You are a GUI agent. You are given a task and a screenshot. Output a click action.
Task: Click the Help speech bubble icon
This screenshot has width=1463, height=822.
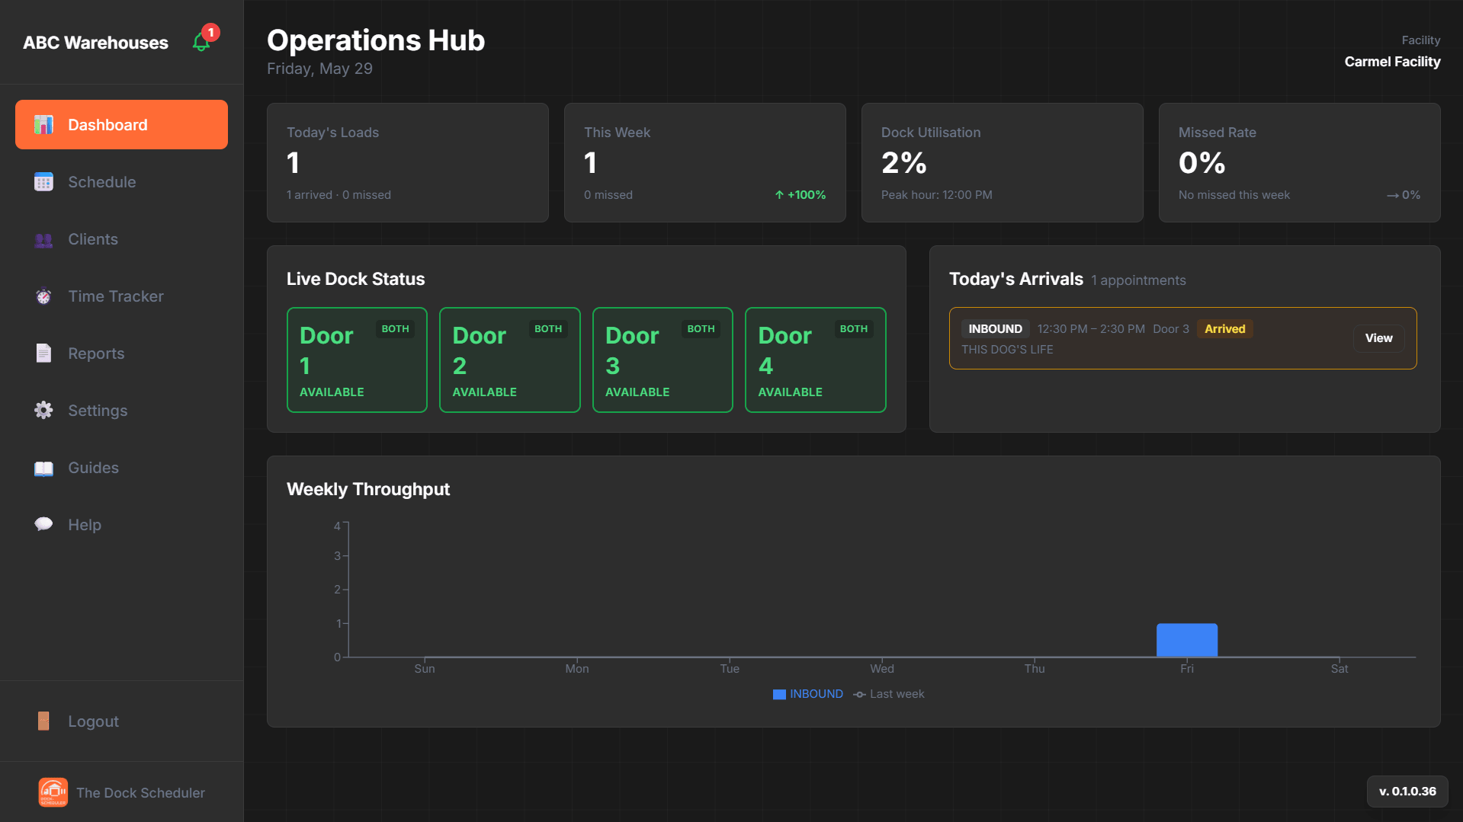click(43, 525)
